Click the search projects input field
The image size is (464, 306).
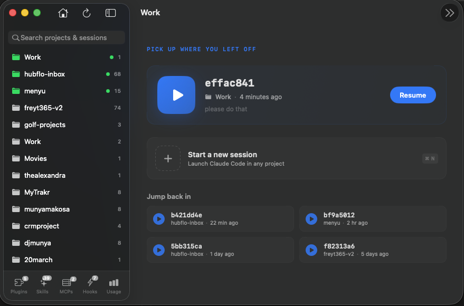[65, 37]
